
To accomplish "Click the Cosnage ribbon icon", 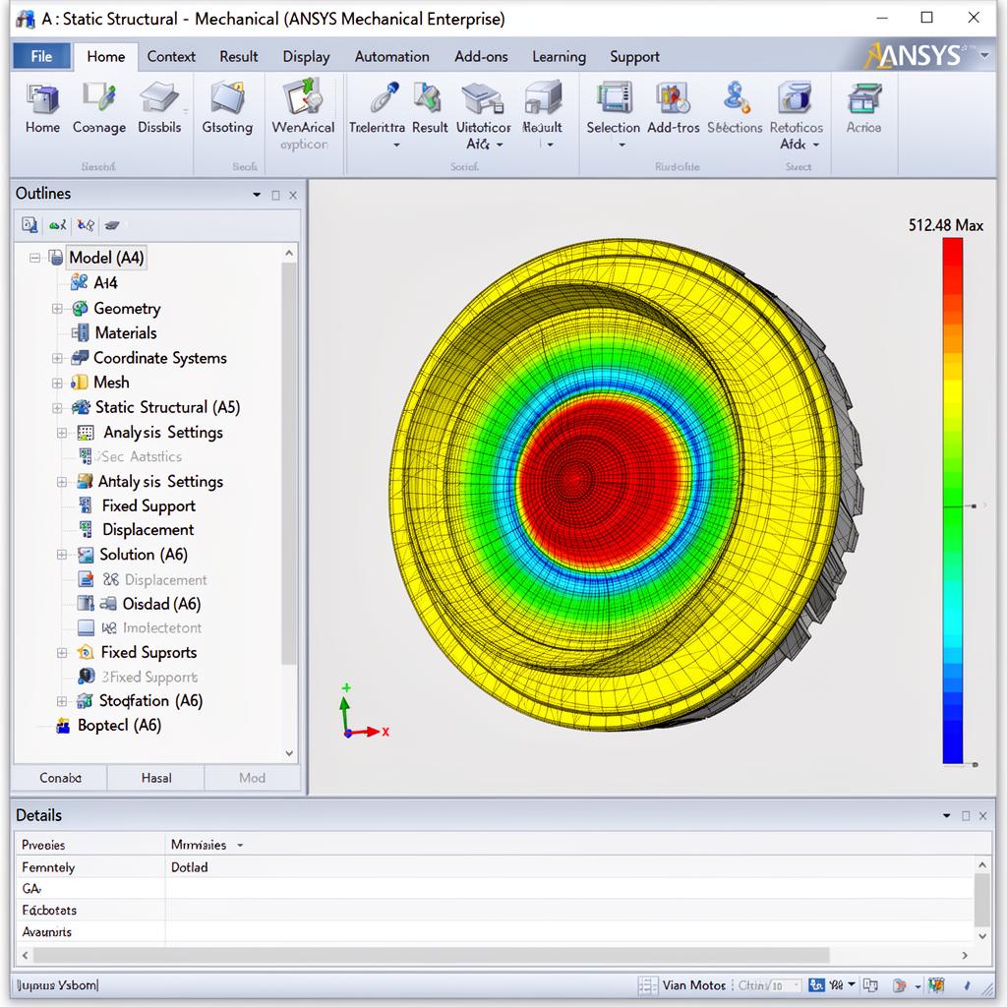I will pos(99,97).
